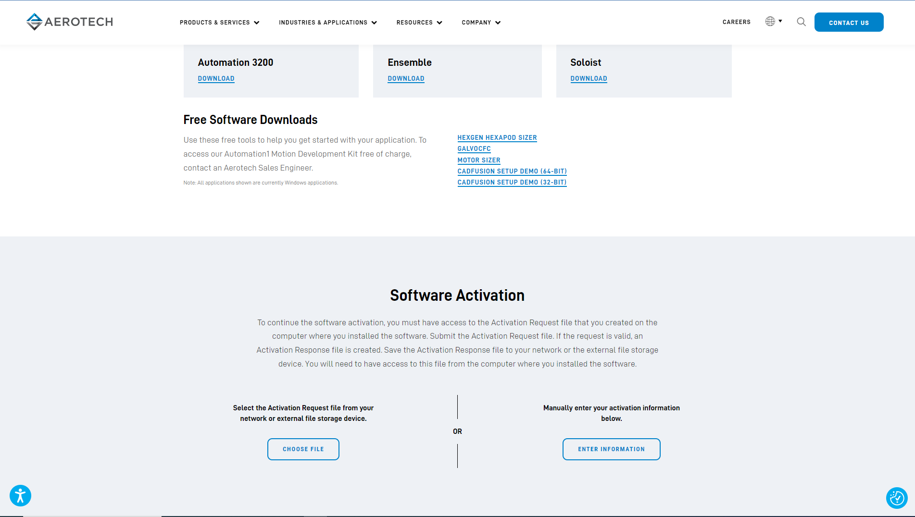This screenshot has height=517, width=915.
Task: Click the Ensemble card title
Action: (409, 62)
